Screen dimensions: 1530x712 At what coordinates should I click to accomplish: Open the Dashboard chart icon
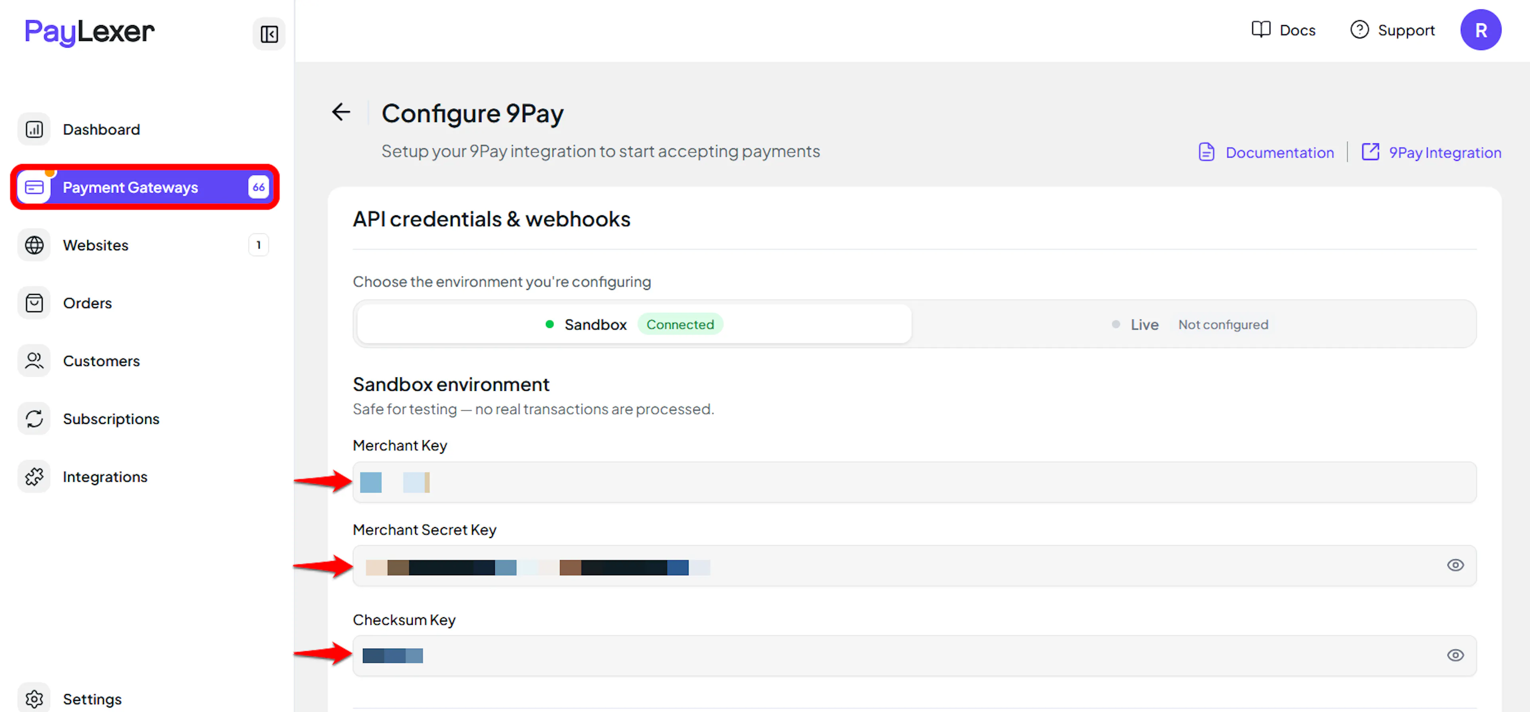34,129
